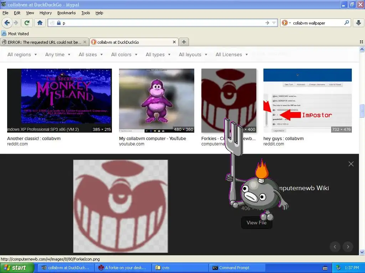
Task: Go to next image with right chevron
Action: point(348,247)
